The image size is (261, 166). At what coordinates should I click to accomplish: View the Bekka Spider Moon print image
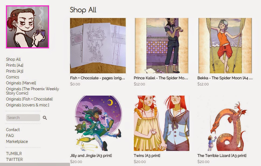click(x=225, y=46)
